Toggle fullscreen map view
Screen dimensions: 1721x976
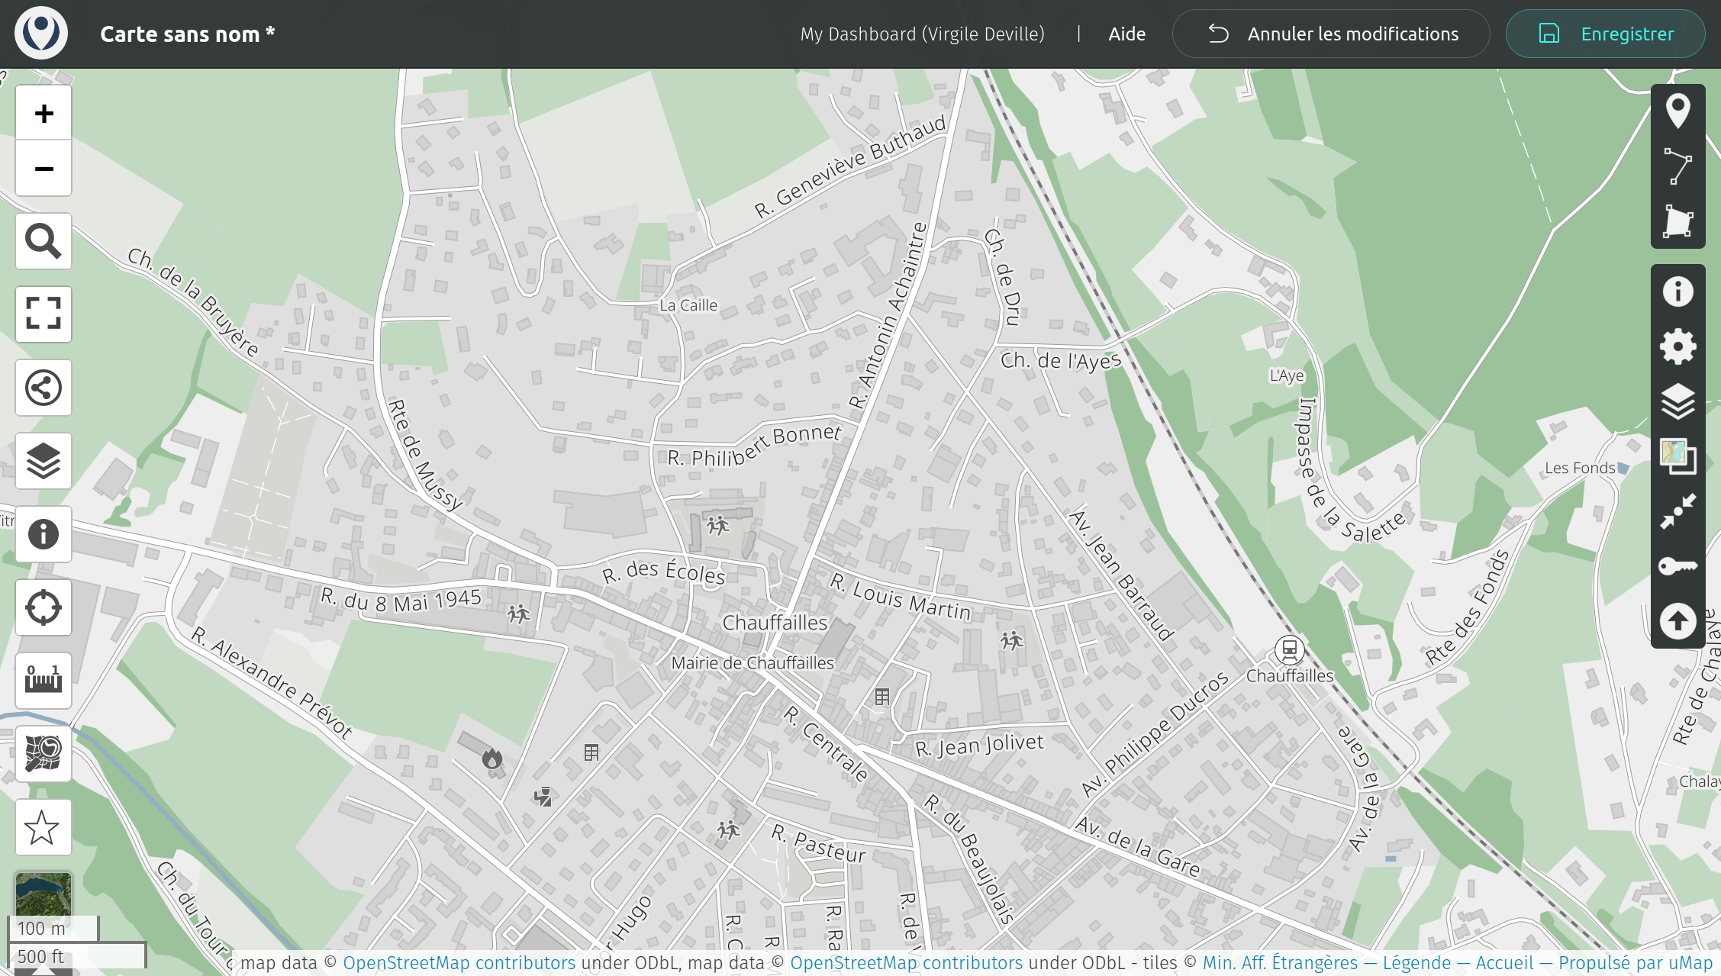[x=44, y=314]
